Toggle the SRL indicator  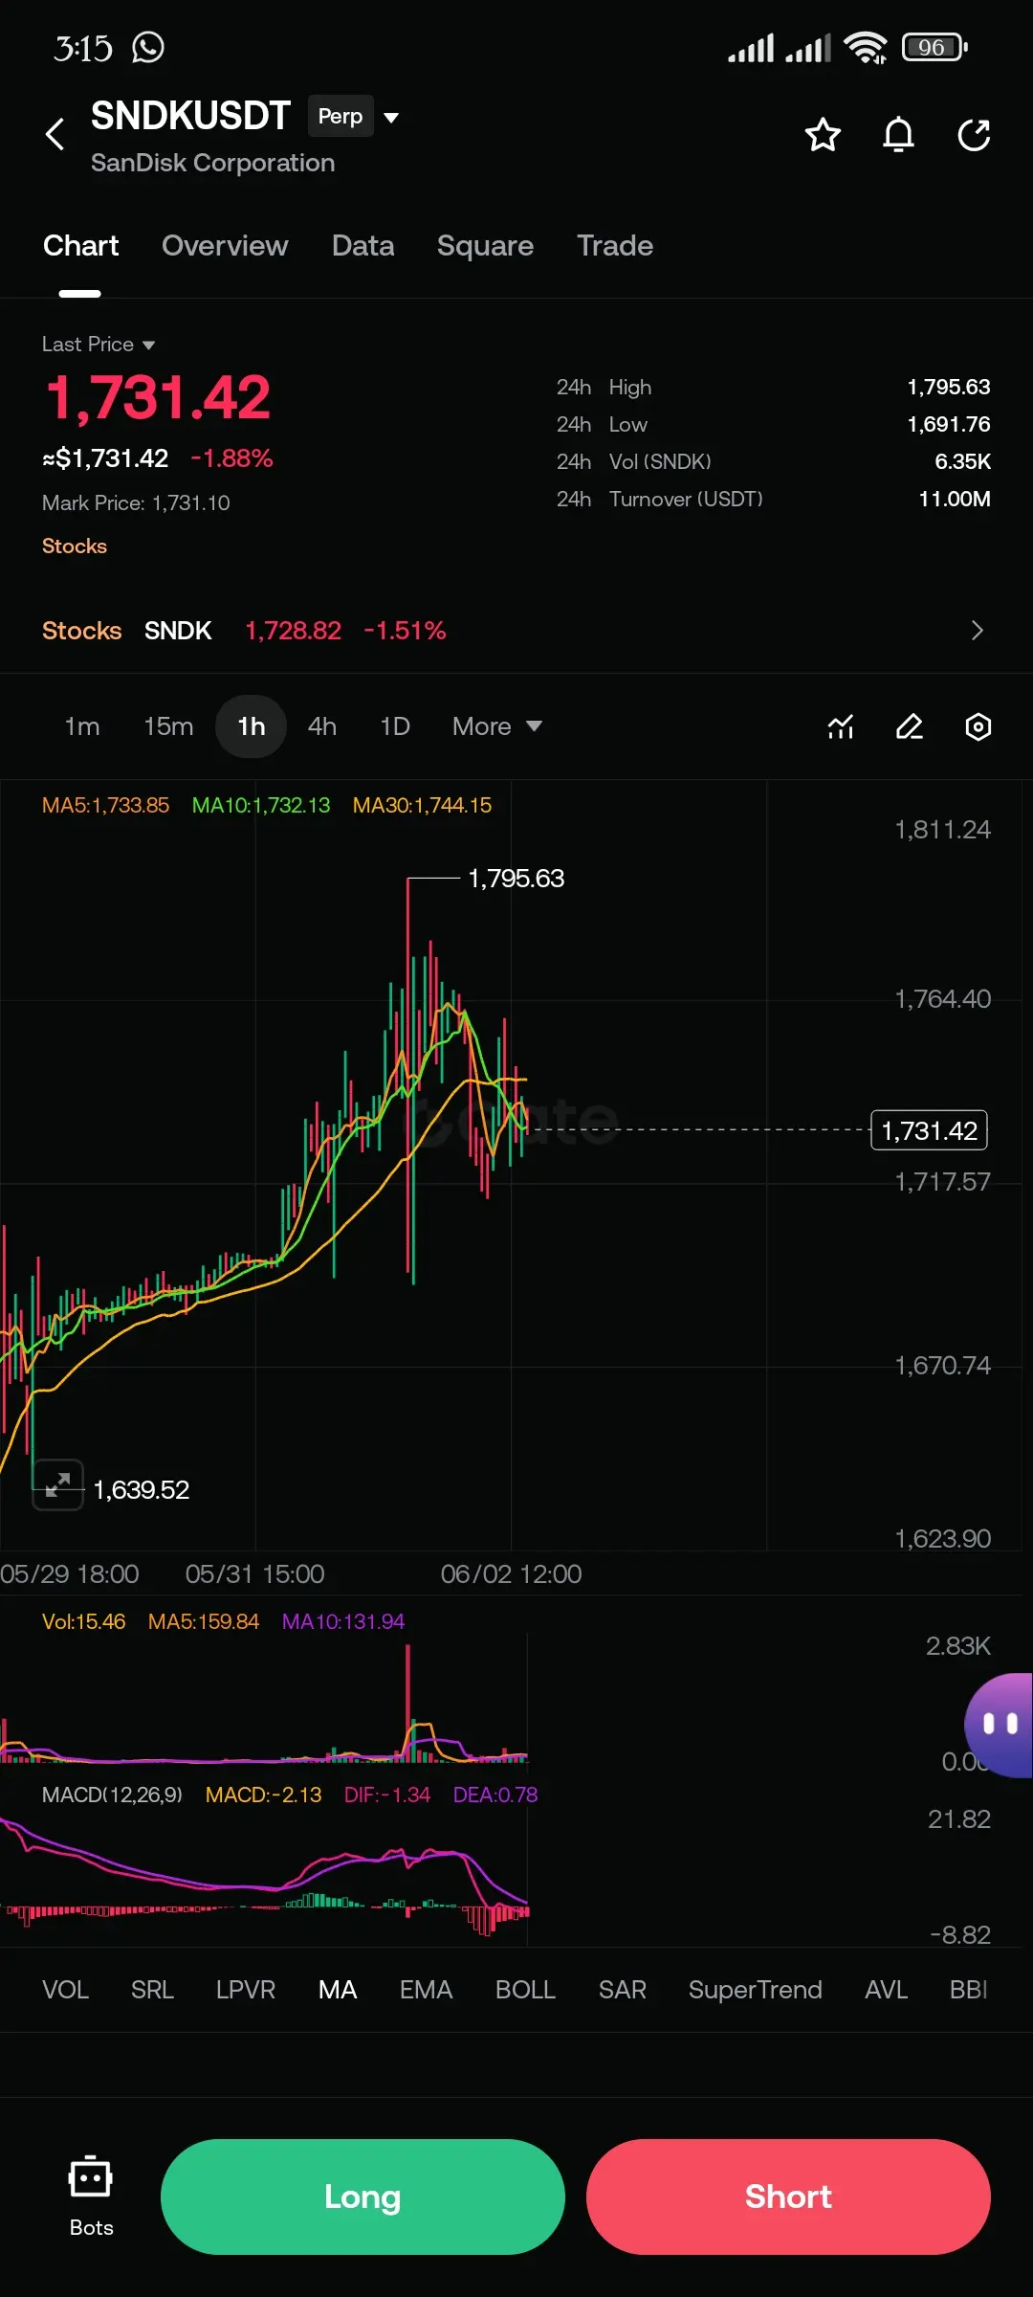(x=152, y=1990)
